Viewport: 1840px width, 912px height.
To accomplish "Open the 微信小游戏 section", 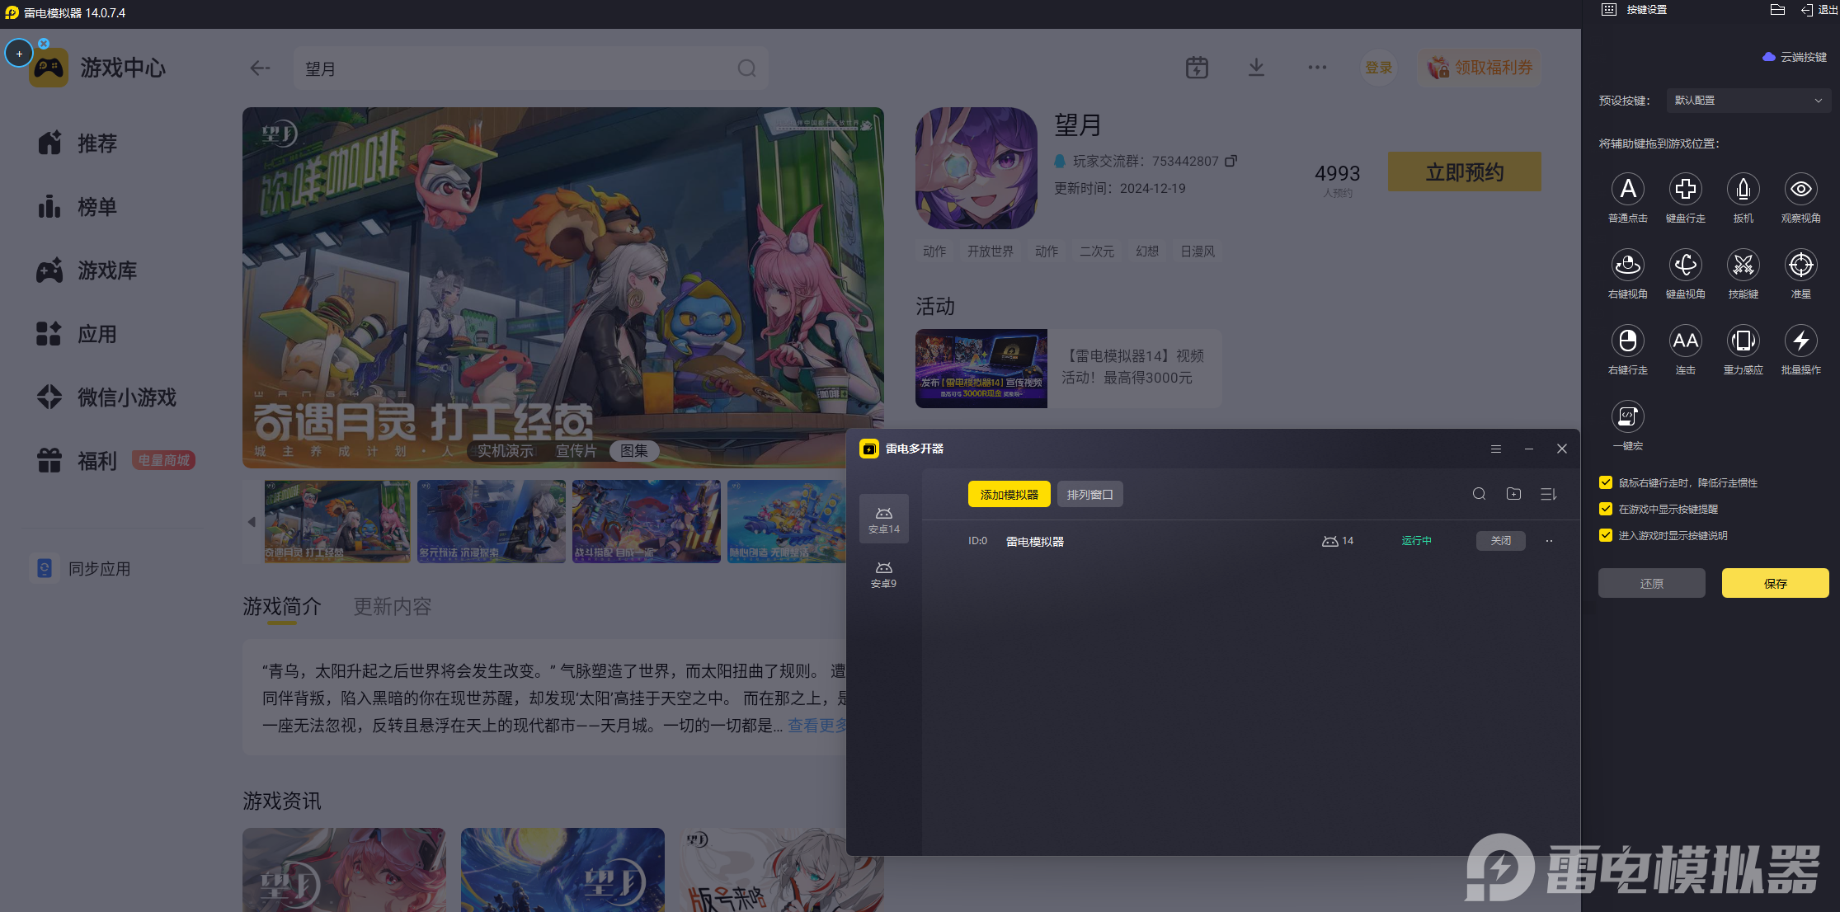I will coord(106,397).
